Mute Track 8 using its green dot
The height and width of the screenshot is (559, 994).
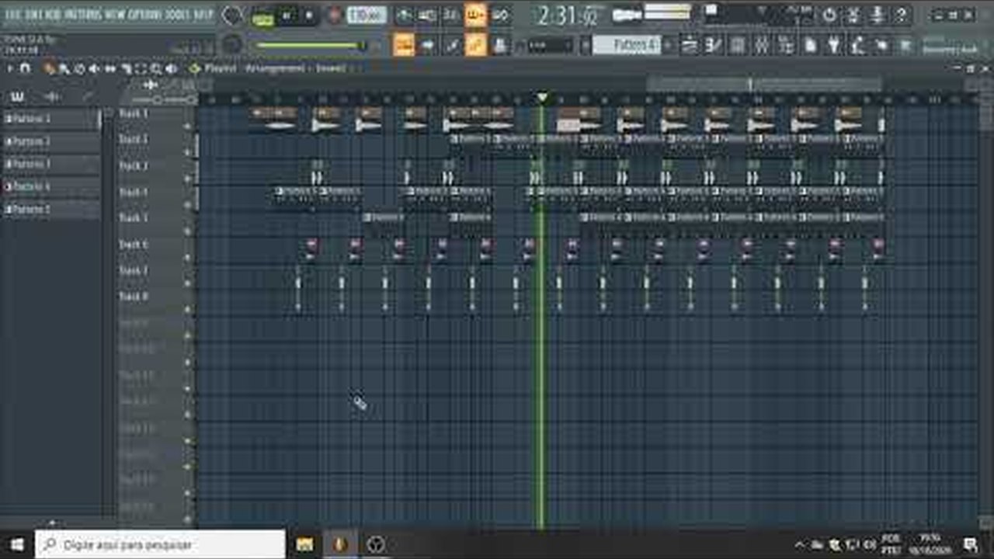click(x=187, y=309)
